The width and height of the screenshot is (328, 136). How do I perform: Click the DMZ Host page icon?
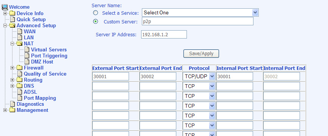(x=27, y=62)
